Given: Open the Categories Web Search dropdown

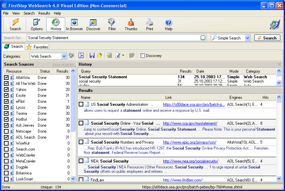Looking at the screenshot, I should 64,56.
